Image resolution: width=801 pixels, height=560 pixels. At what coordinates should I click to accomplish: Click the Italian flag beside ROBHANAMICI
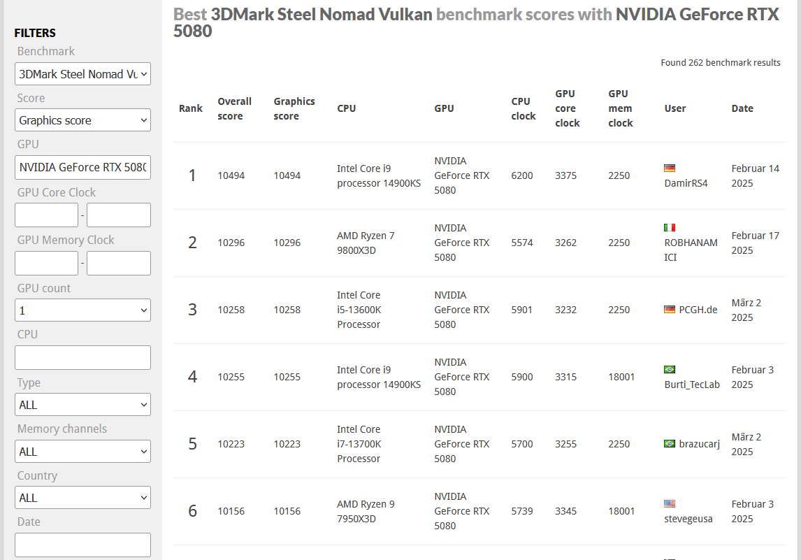coord(670,227)
